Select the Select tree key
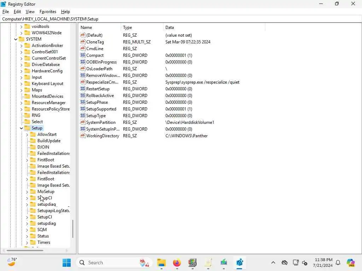This screenshot has height=271, width=362. pos(37,122)
